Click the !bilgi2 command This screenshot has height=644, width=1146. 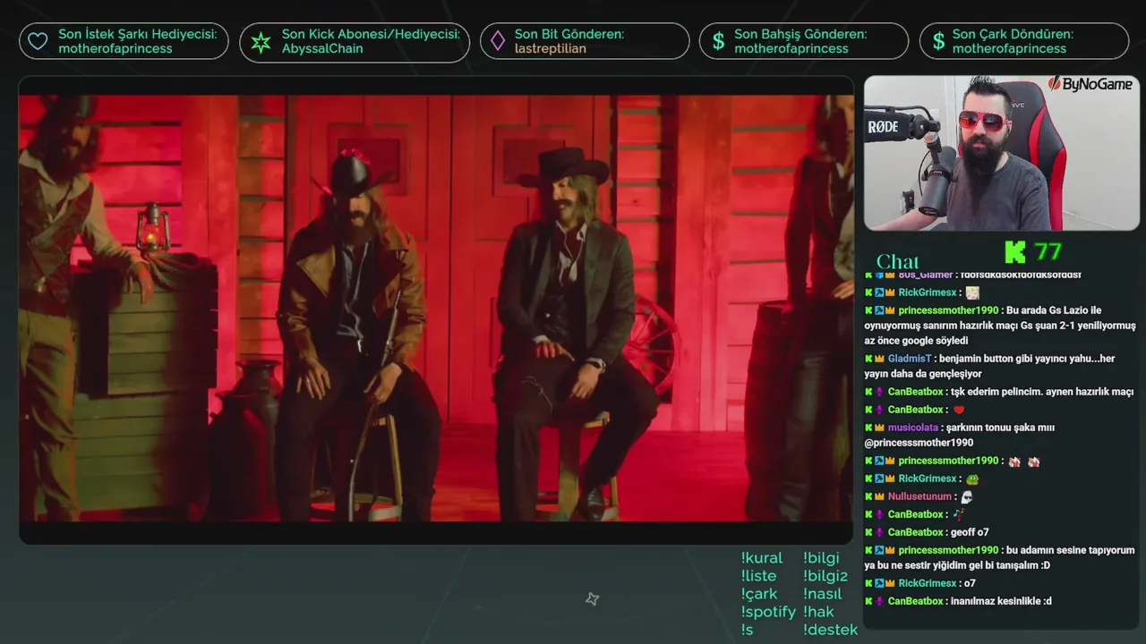825,576
